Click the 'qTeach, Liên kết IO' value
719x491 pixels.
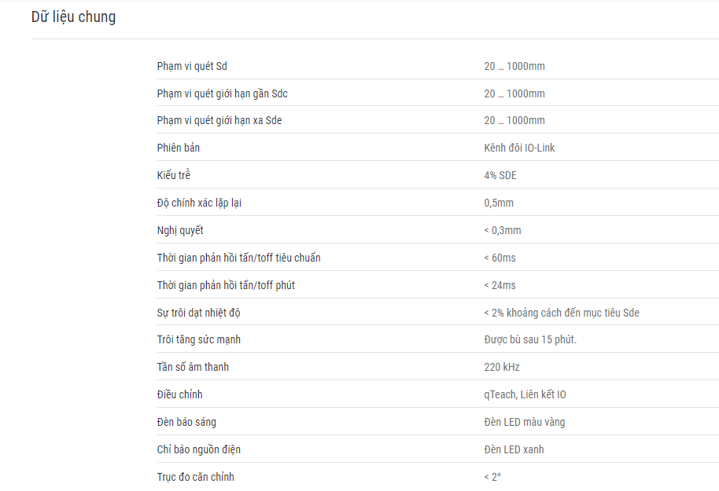point(525,394)
